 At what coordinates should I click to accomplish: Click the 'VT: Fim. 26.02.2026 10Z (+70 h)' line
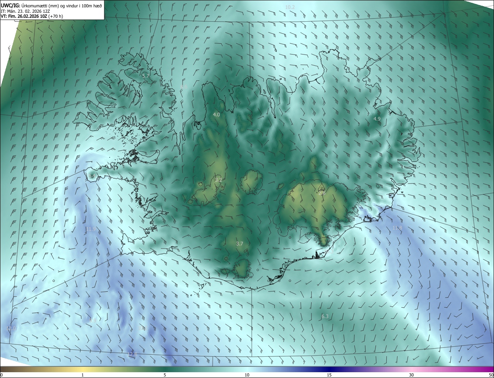point(32,16)
